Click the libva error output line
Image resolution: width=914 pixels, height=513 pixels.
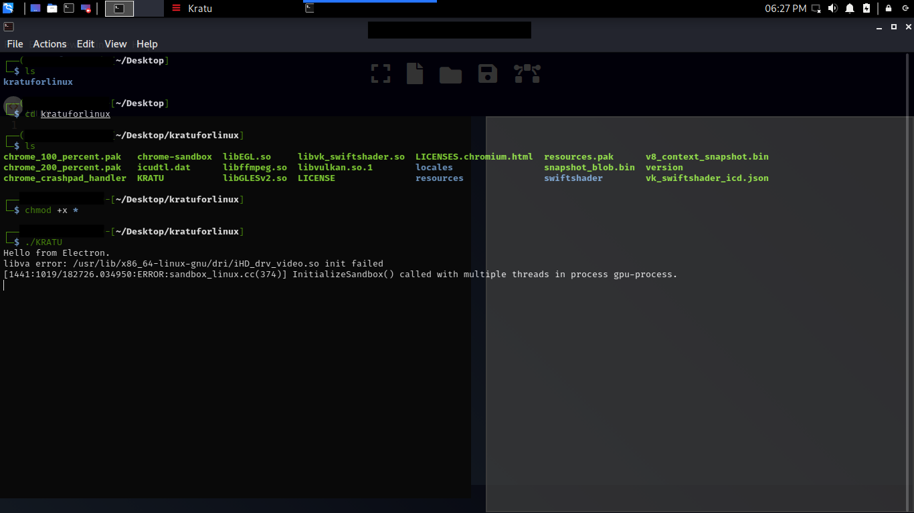[x=193, y=264]
